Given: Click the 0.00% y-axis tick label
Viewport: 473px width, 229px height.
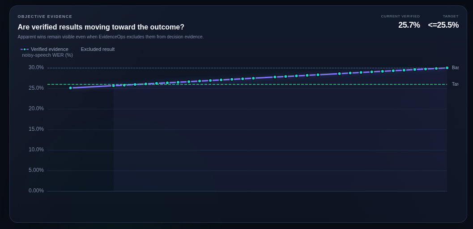Looking at the screenshot, I should pos(36,191).
